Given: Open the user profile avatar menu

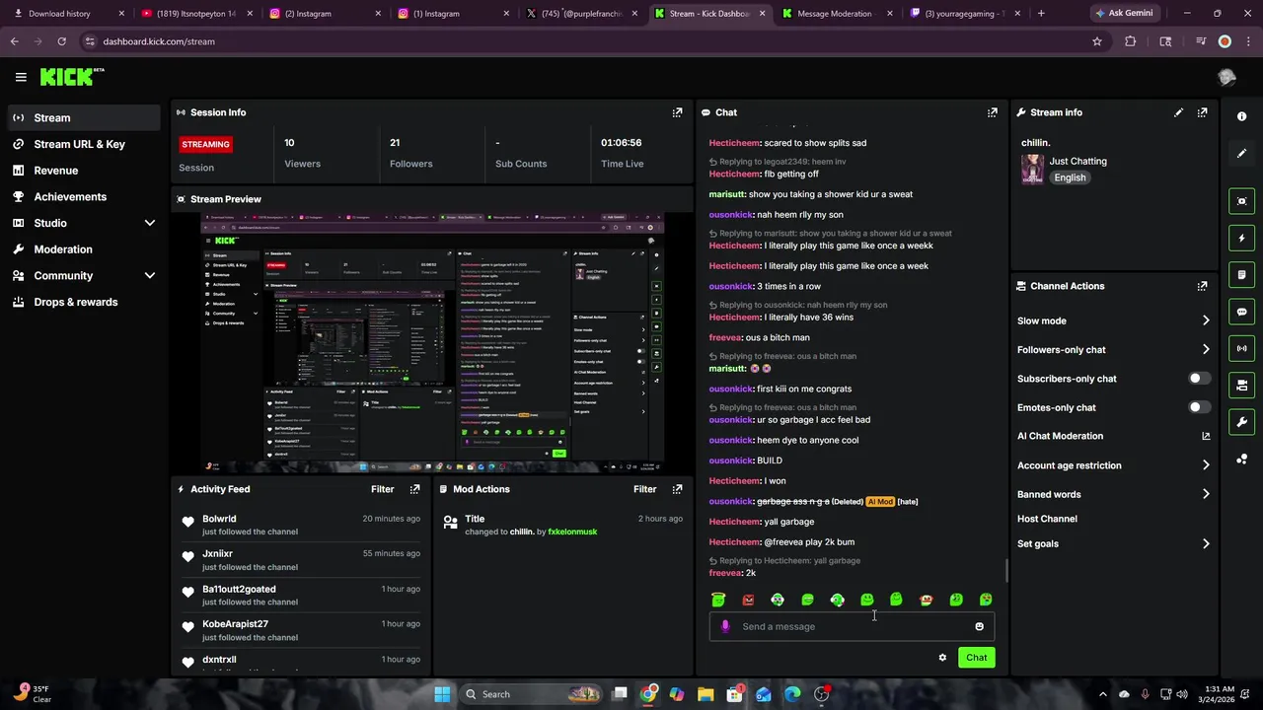Looking at the screenshot, I should coord(1226,77).
